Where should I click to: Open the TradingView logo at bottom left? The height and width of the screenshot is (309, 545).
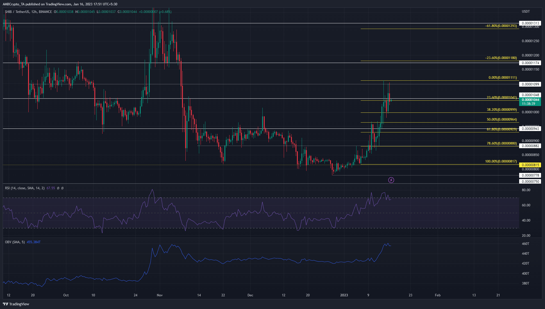coord(16,304)
